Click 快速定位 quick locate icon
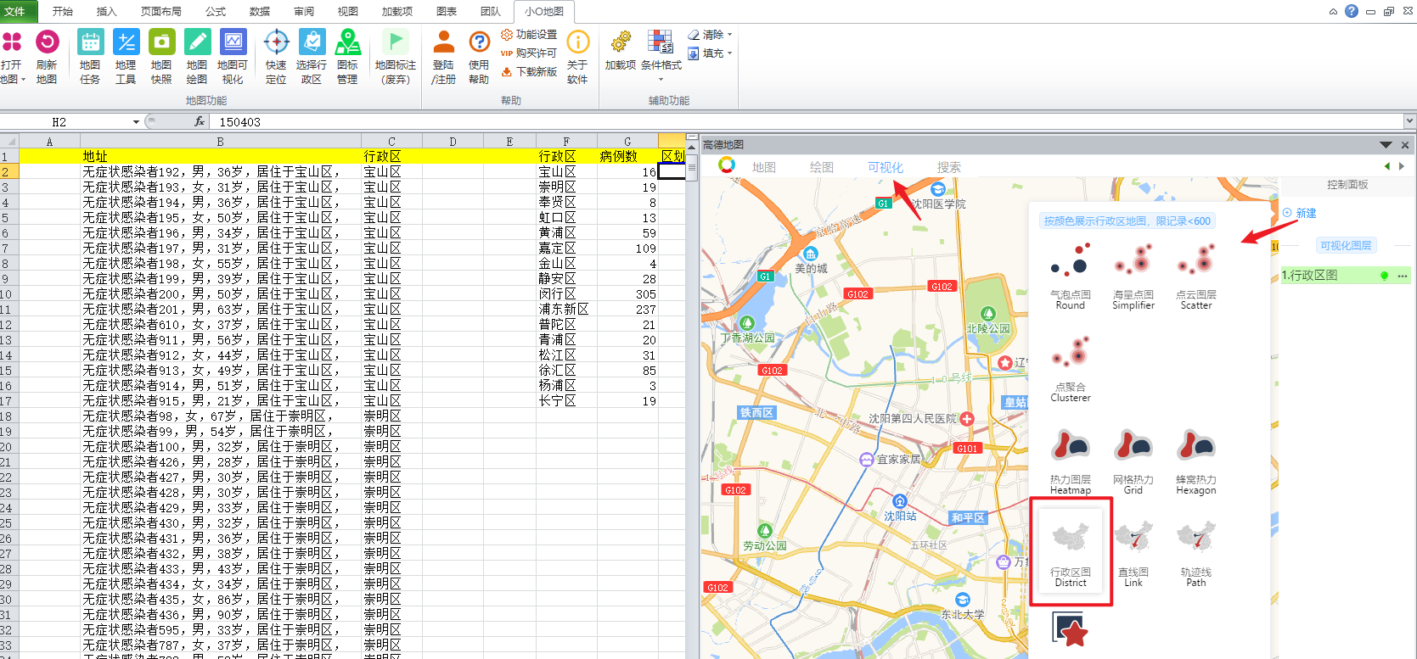The width and height of the screenshot is (1417, 659). point(276,56)
